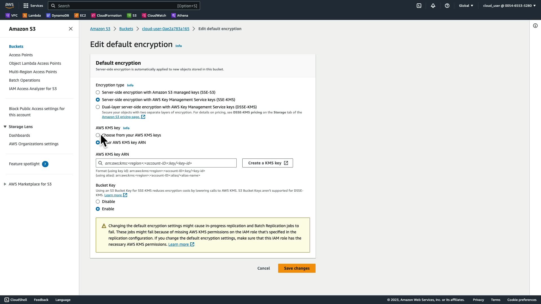
Task: Open the Lambda shortcut in favorites bar
Action: coord(32,15)
